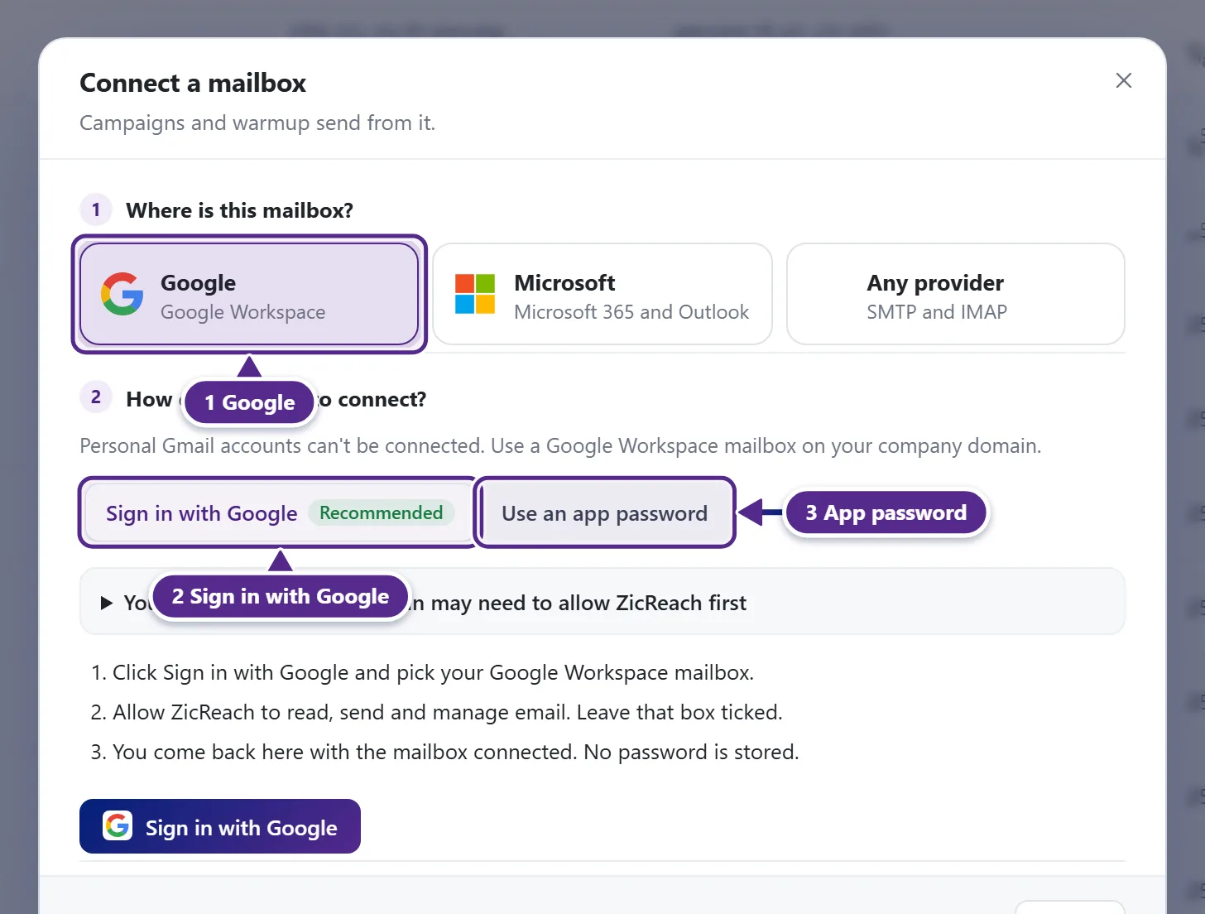
Task: Expand the admin may need to allow ZicReach note
Action: 602,602
